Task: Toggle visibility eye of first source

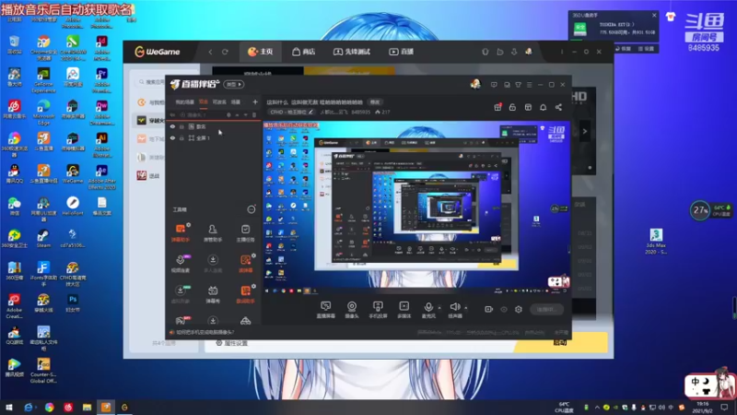Action: (172, 126)
